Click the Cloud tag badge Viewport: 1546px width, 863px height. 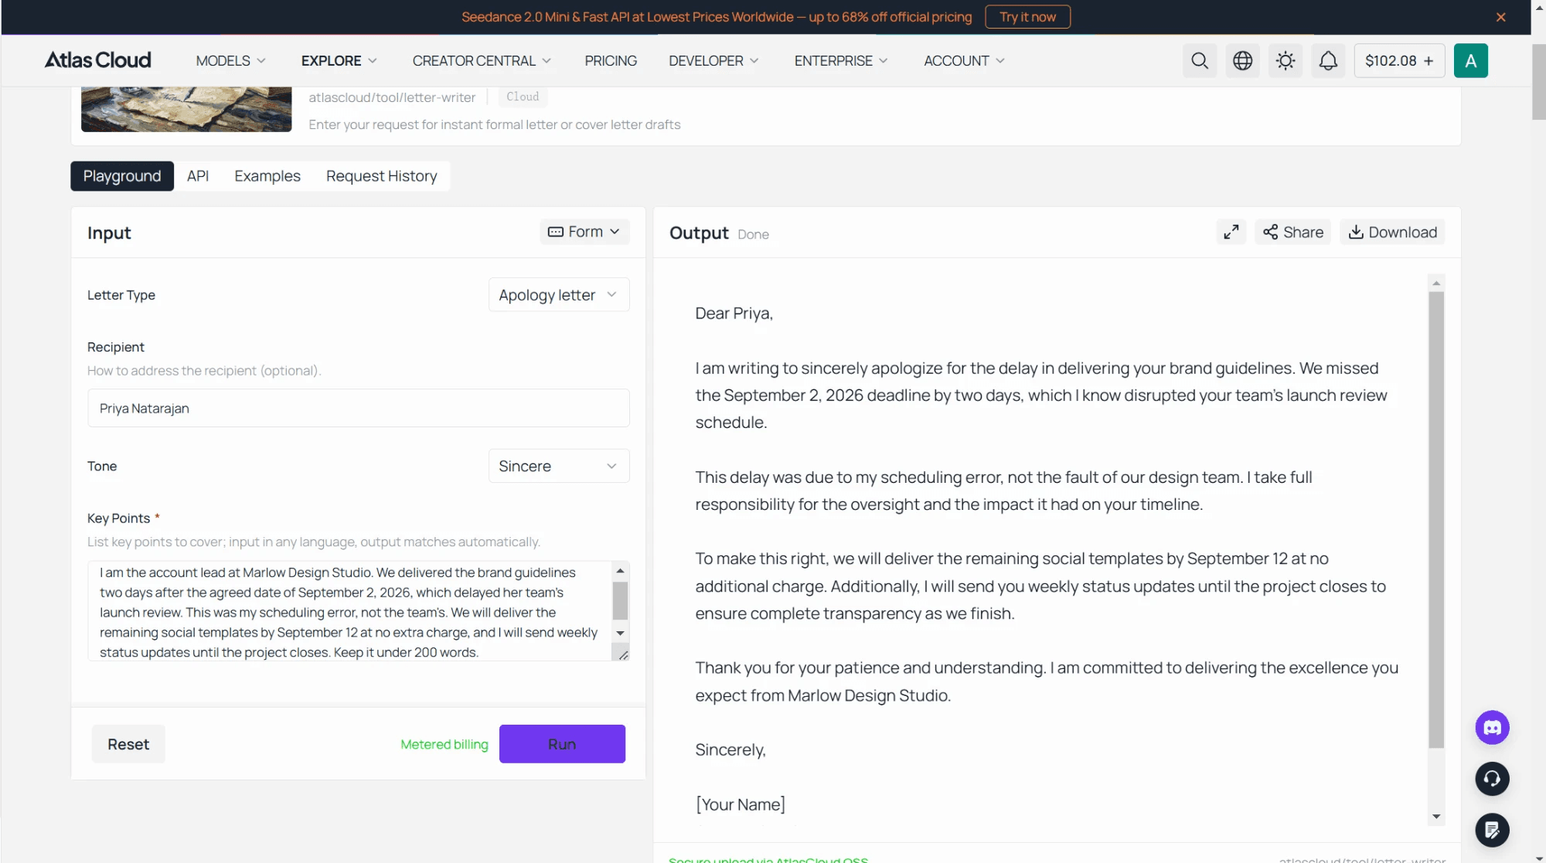point(523,97)
